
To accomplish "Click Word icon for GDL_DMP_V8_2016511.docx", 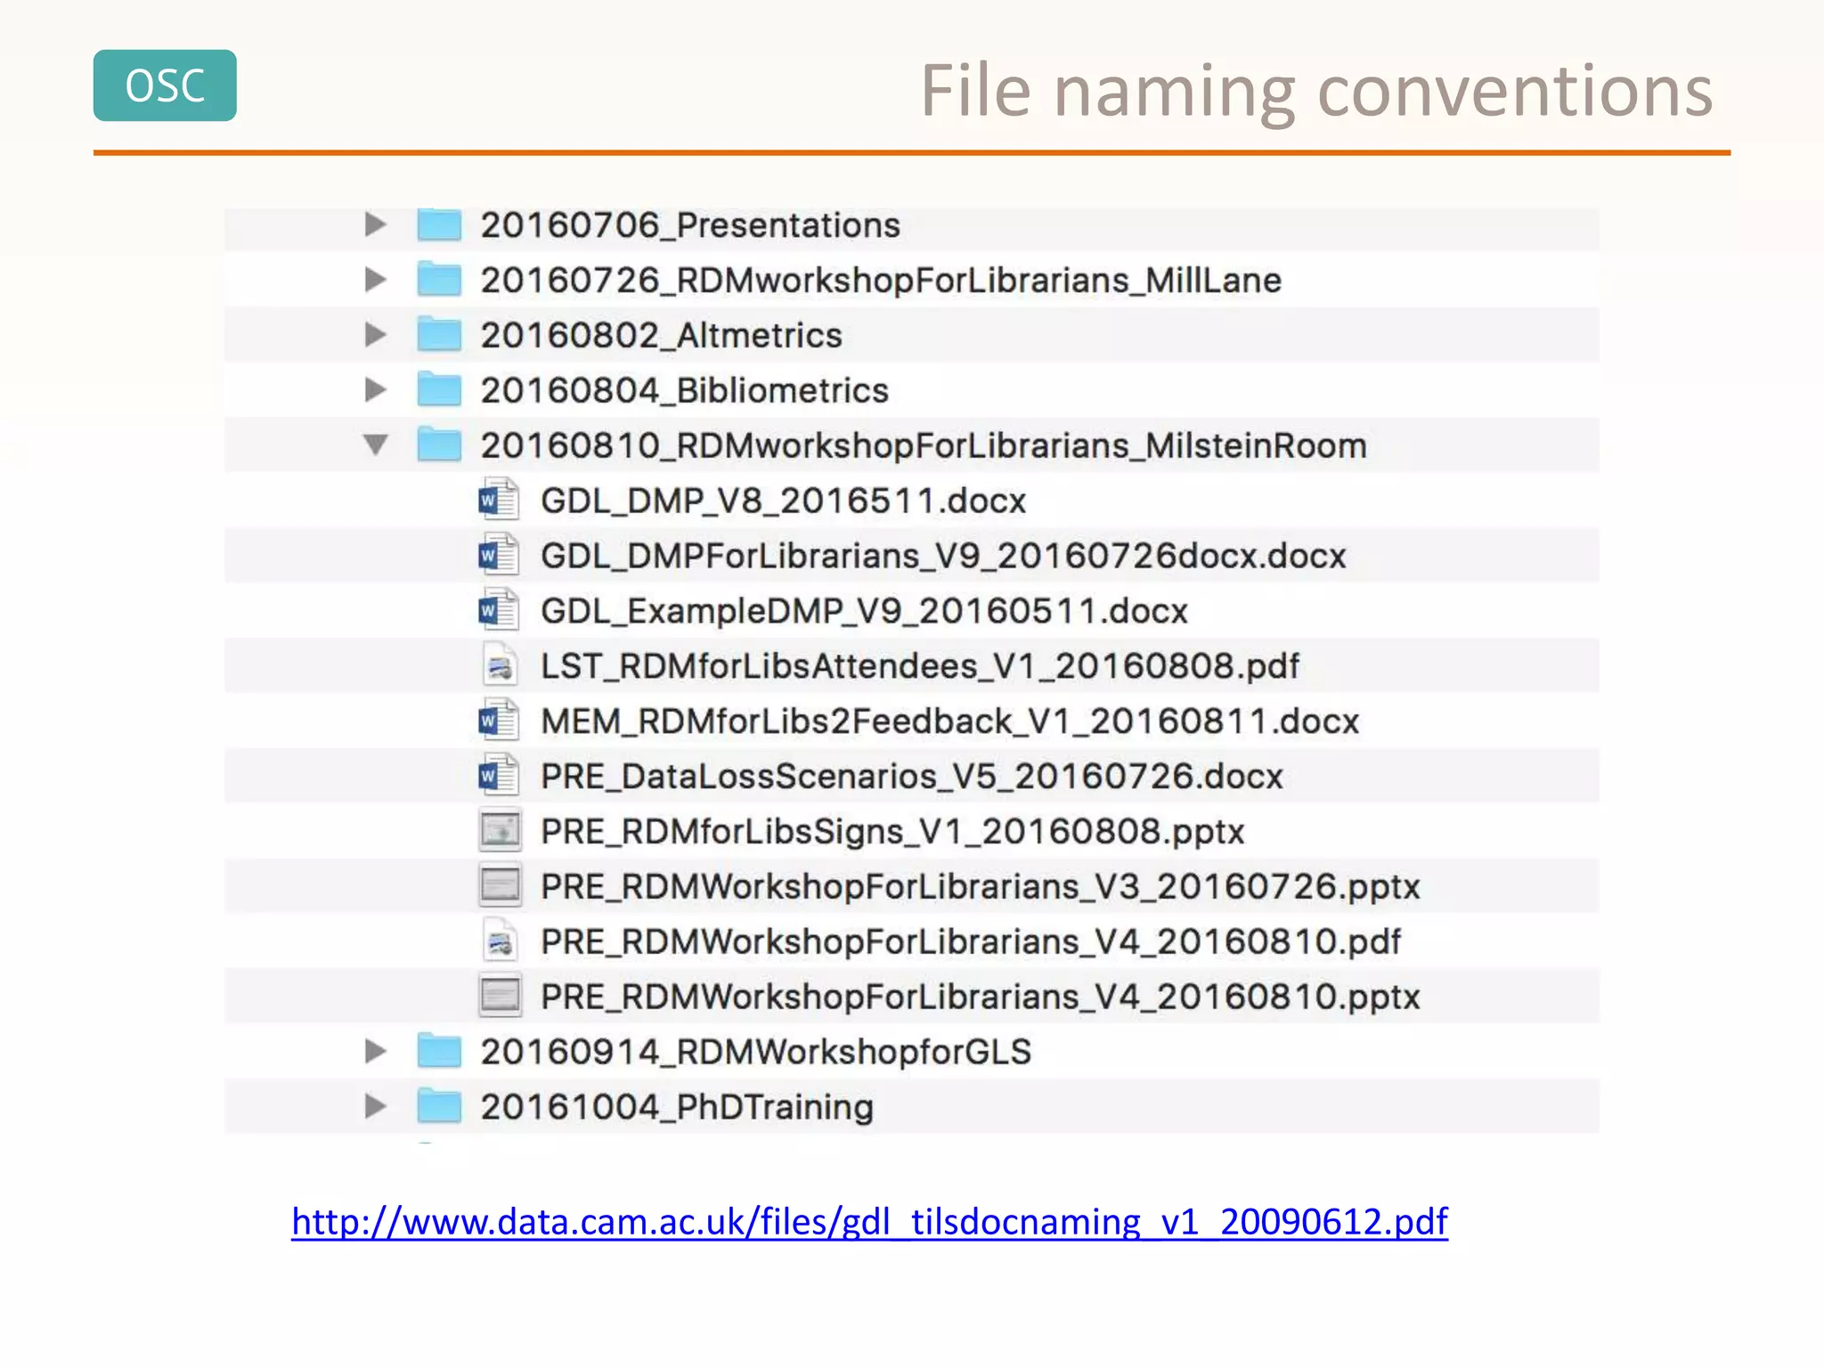I will pos(499,500).
